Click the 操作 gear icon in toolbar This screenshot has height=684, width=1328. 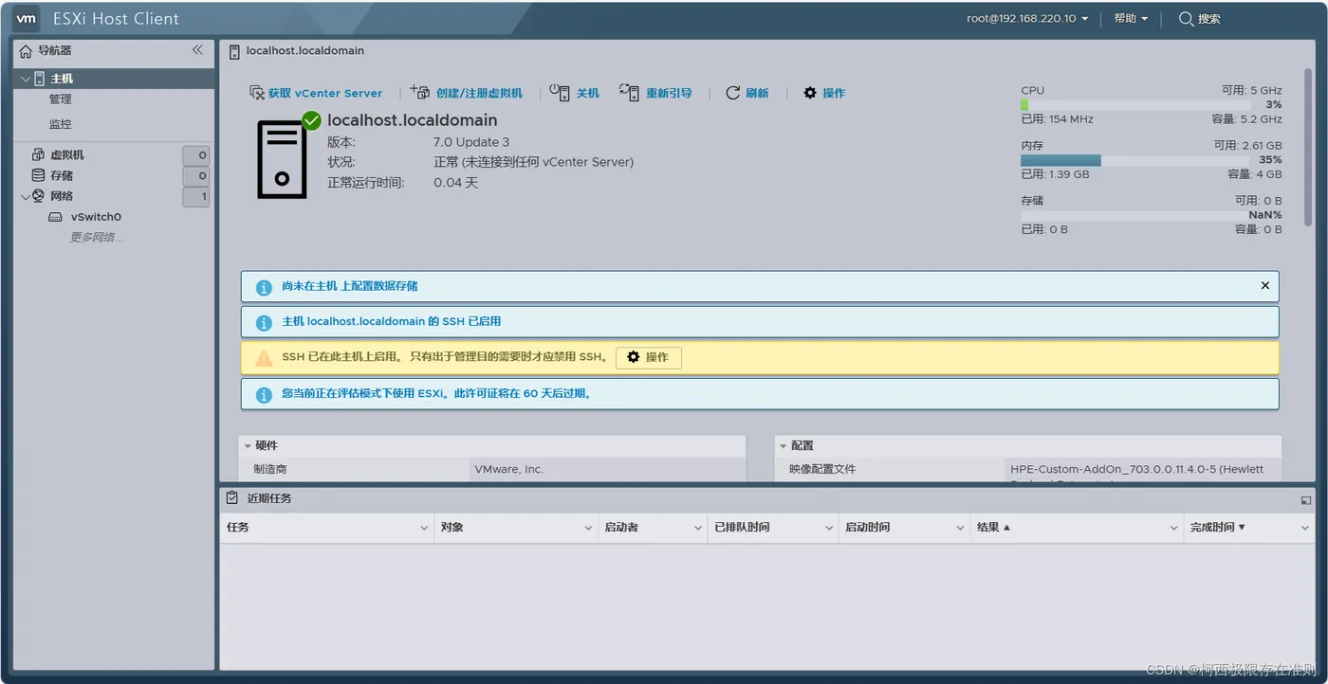(x=810, y=93)
